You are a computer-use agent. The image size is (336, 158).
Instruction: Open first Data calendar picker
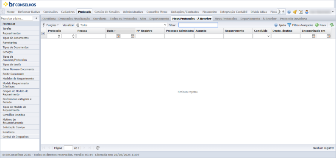coord(118,36)
